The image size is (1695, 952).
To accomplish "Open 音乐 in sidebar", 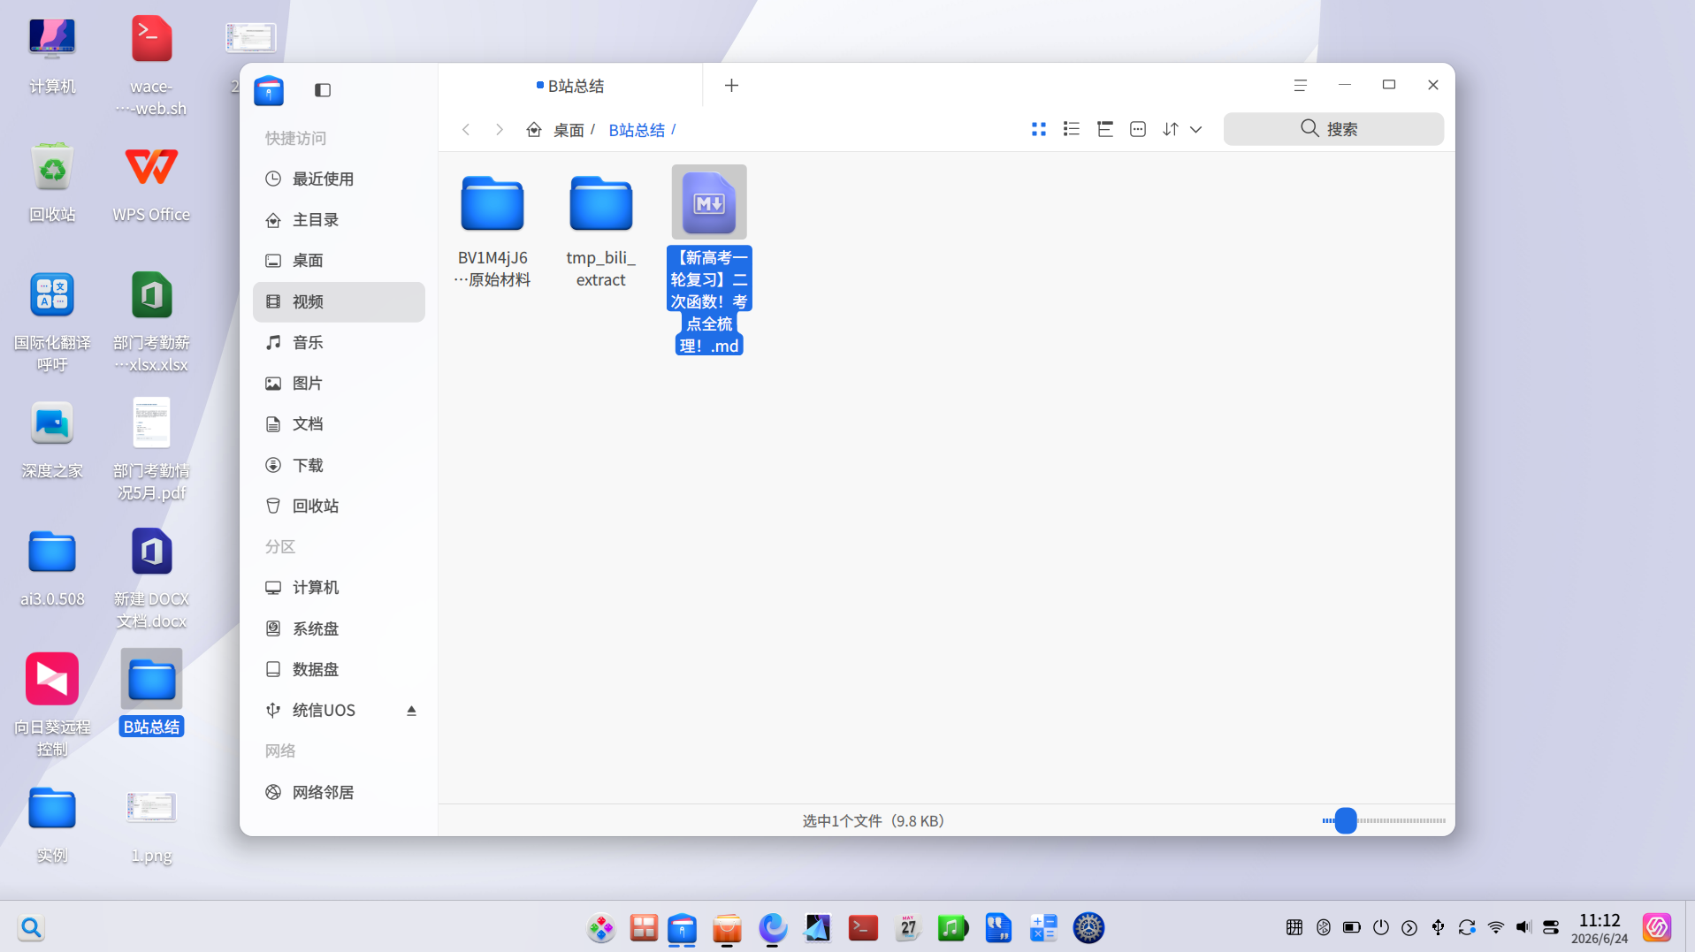I will pyautogui.click(x=339, y=343).
